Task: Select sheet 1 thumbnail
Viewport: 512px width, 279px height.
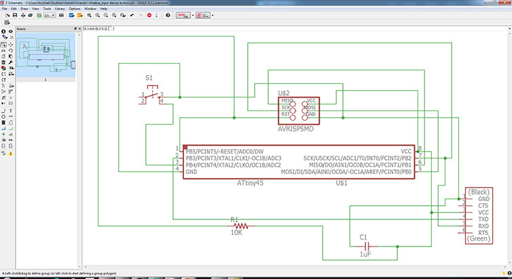Action: click(x=45, y=55)
